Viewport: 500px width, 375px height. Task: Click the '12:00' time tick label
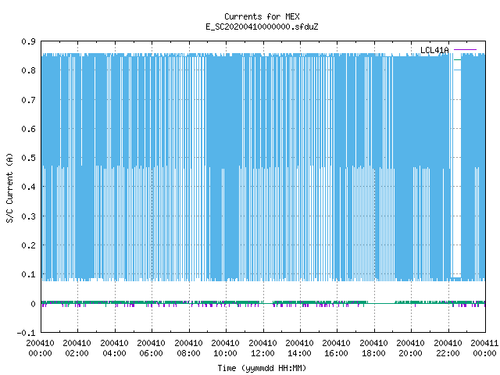[262, 353]
